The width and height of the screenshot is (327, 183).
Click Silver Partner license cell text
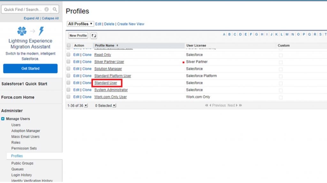click(197, 62)
